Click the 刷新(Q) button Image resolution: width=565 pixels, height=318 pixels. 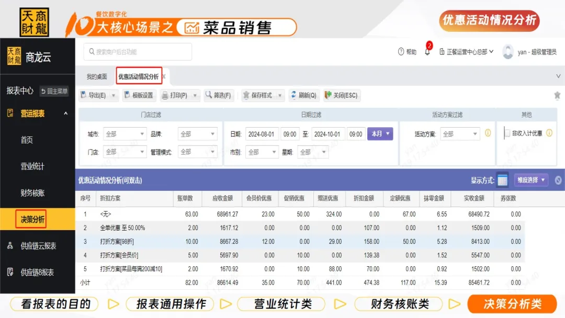(x=303, y=95)
